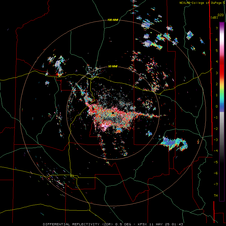The width and height of the screenshot is (226, 226).
Task: Click the 3 value on the color scale
Action: (x=217, y=73)
